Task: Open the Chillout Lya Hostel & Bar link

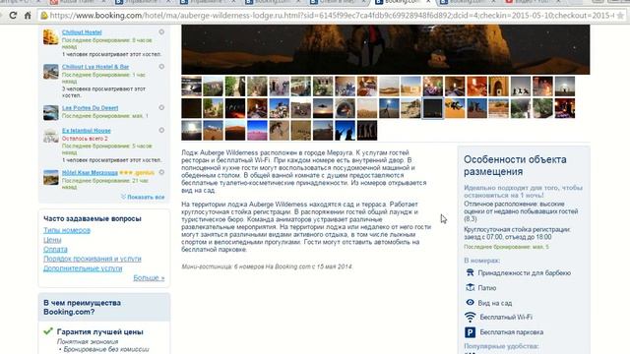Action: pyautogui.click(x=95, y=67)
